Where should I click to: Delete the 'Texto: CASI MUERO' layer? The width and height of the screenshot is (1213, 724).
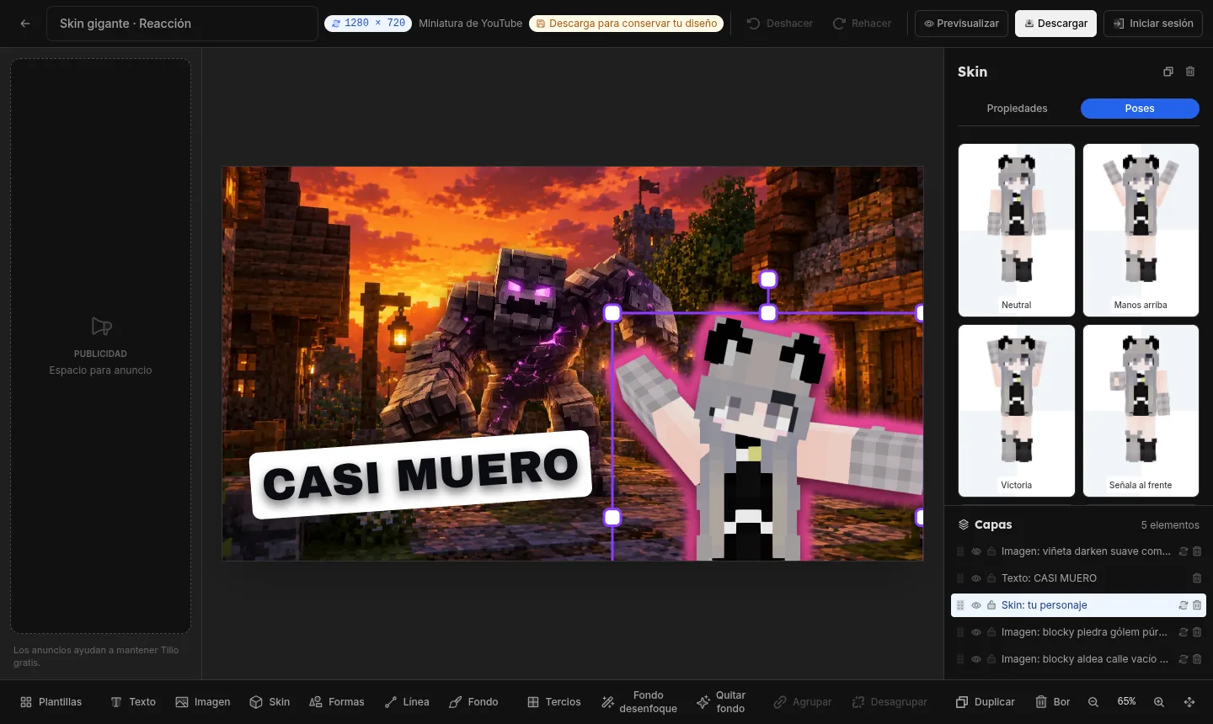[1197, 578]
